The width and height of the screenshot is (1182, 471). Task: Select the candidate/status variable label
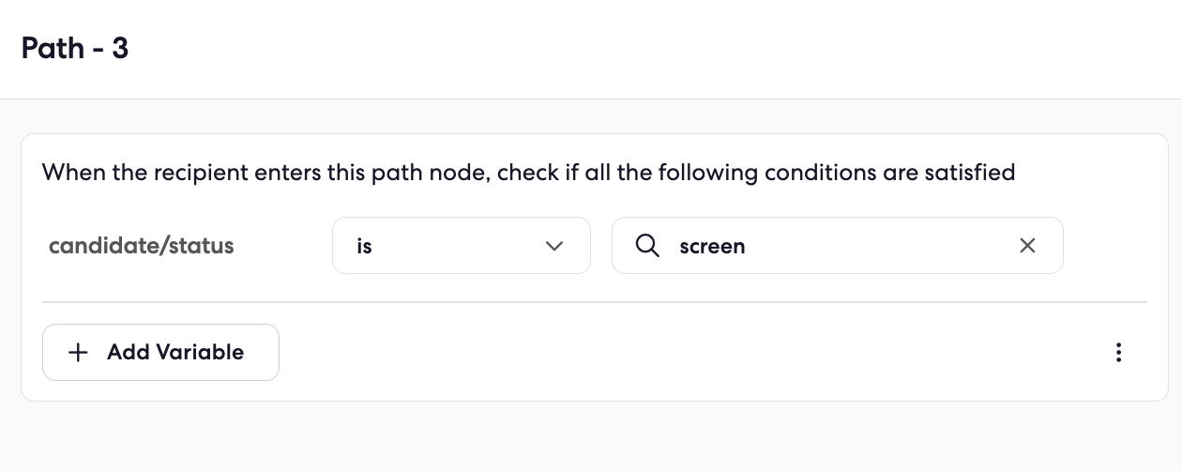pyautogui.click(x=142, y=246)
